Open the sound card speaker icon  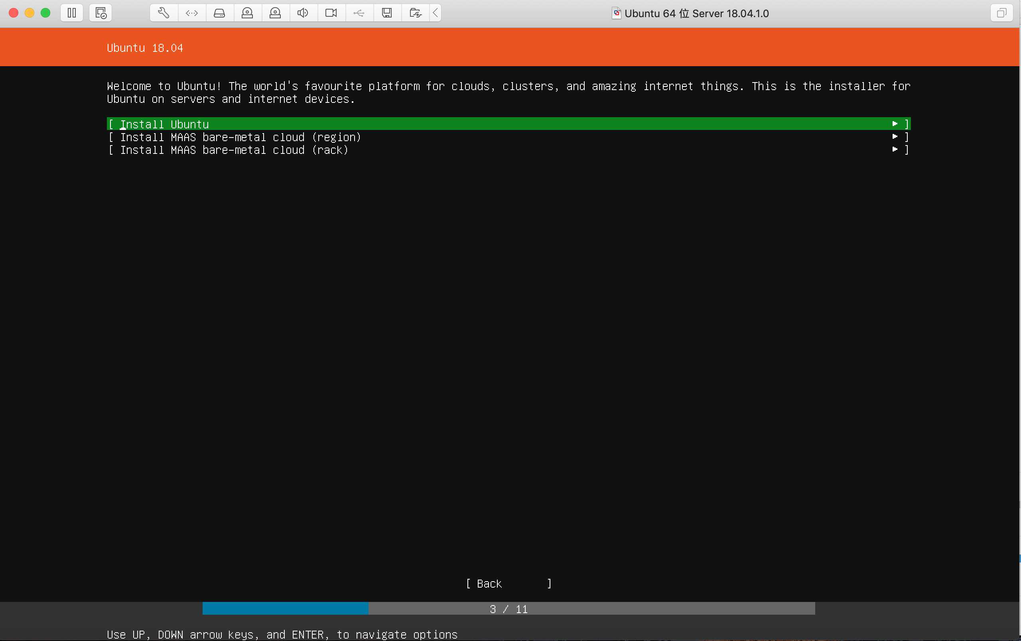tap(303, 13)
